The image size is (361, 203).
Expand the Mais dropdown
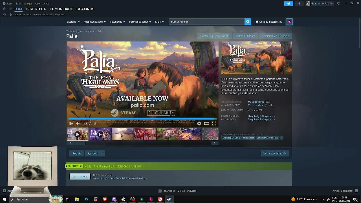click(x=159, y=22)
